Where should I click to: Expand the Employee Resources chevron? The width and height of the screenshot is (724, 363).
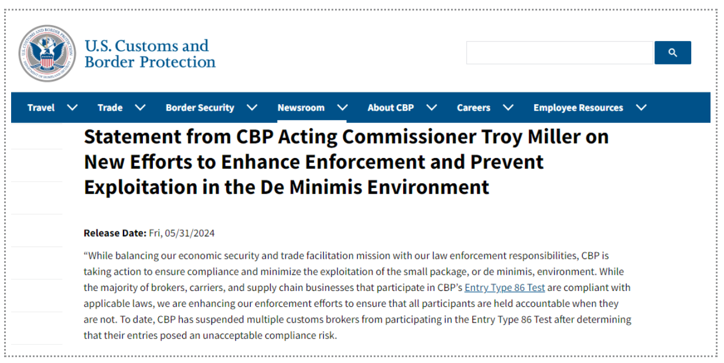pyautogui.click(x=641, y=108)
